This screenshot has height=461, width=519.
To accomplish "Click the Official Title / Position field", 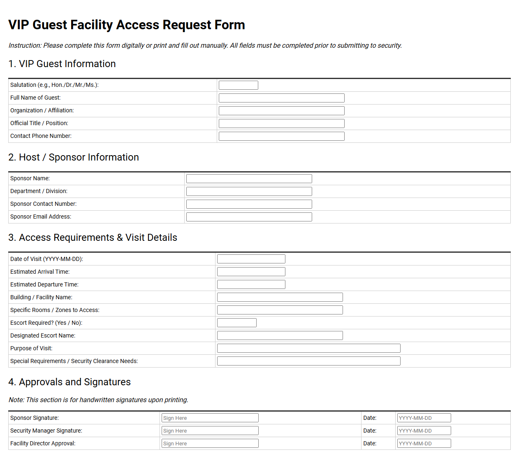I will pos(282,123).
